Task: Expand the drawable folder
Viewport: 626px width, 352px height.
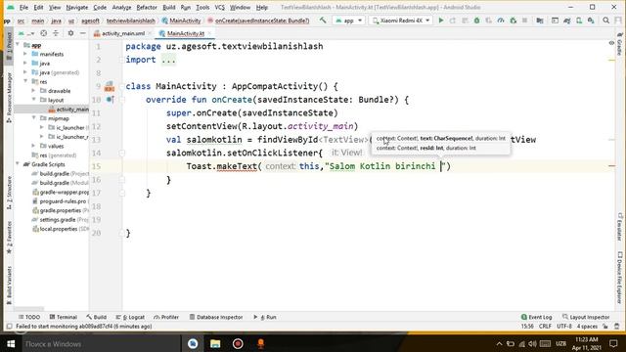Action: tap(33, 91)
